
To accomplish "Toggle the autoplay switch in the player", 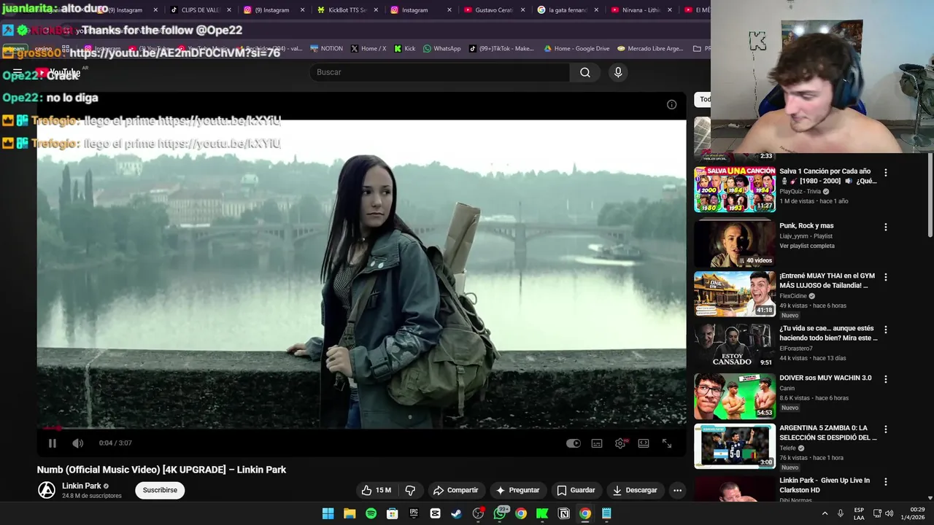I will (x=574, y=443).
